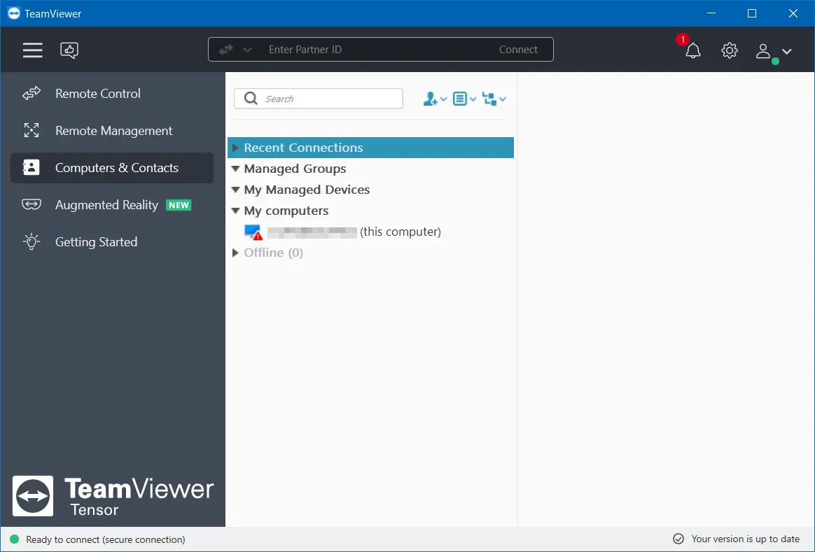Viewport: 815px width, 552px height.
Task: Click the Remote Control arrows icon
Action: point(32,94)
